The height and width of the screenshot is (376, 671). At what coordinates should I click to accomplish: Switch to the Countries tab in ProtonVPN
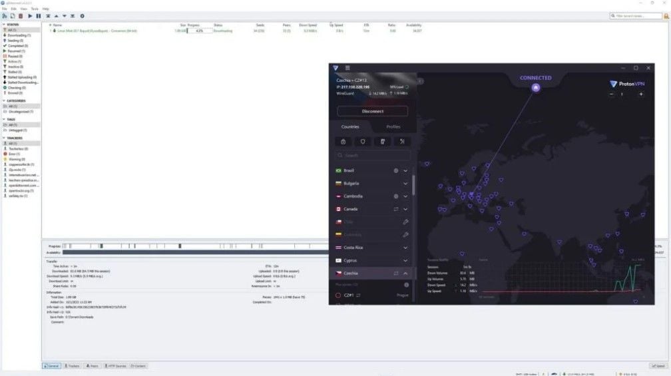tap(350, 126)
